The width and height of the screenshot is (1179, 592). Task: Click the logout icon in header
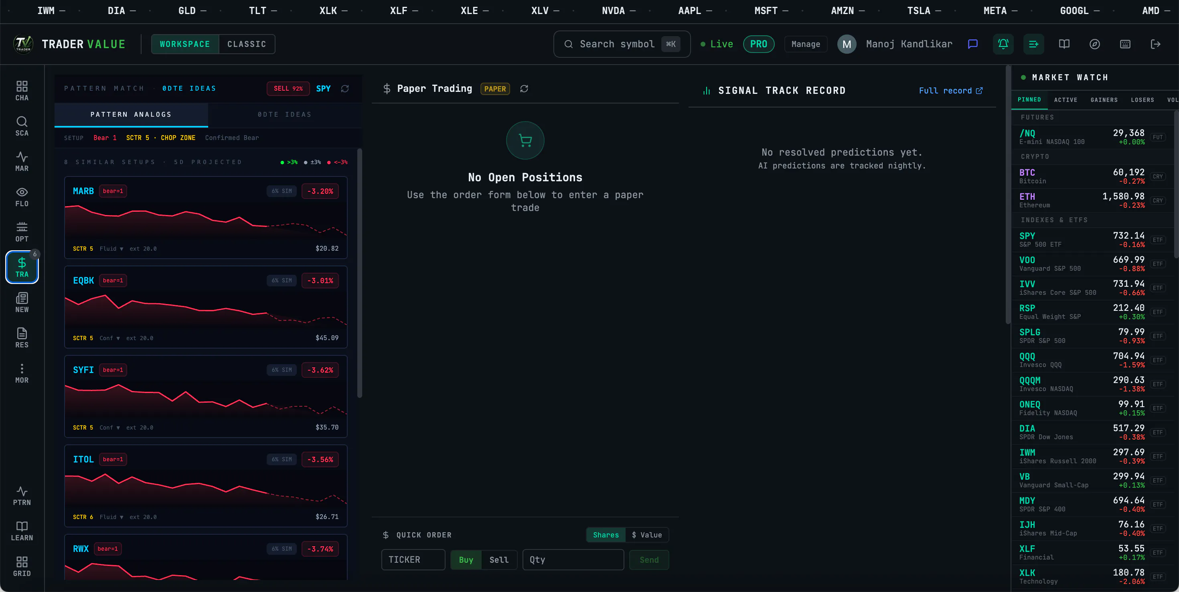(1155, 44)
